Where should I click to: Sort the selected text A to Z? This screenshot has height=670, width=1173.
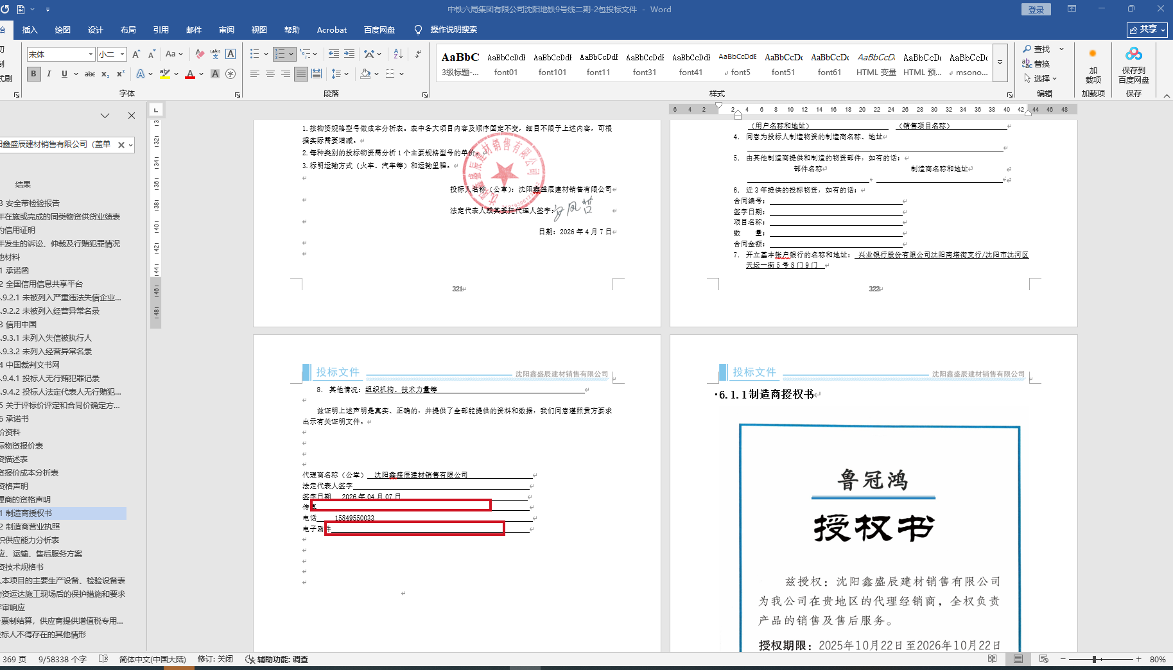pyautogui.click(x=398, y=55)
